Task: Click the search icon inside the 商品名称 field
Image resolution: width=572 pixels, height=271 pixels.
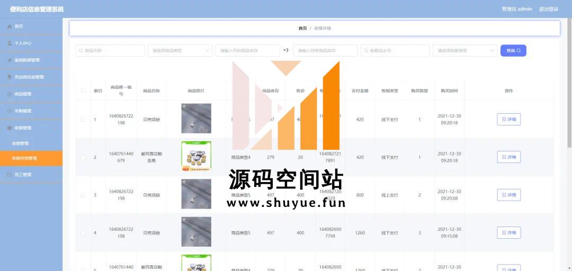Action: (x=81, y=51)
